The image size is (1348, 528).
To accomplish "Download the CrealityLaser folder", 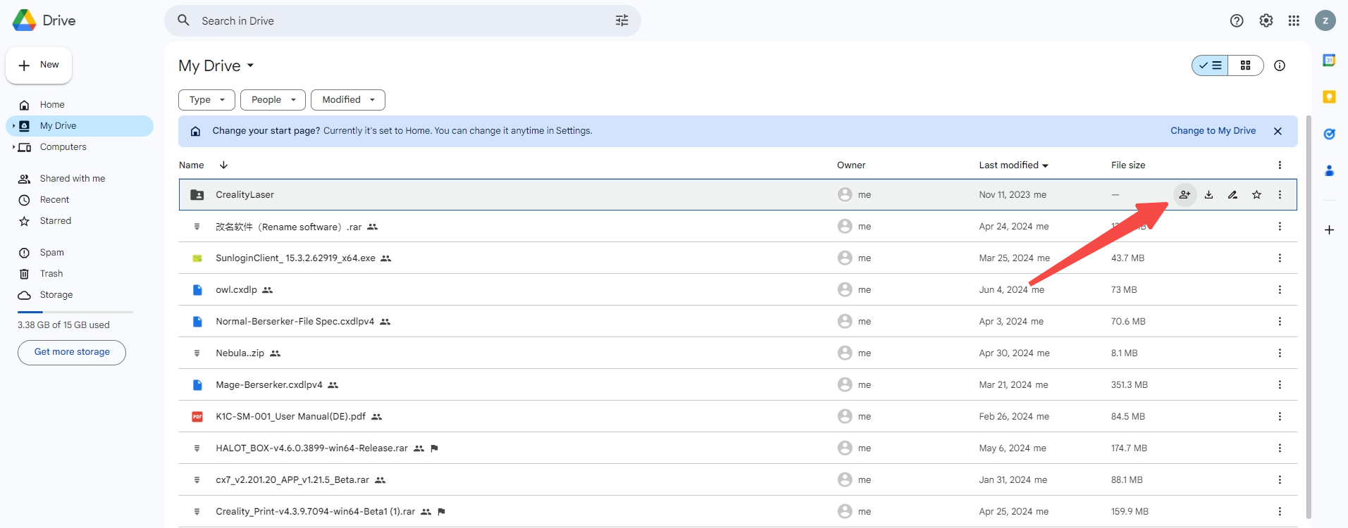I will pos(1208,194).
